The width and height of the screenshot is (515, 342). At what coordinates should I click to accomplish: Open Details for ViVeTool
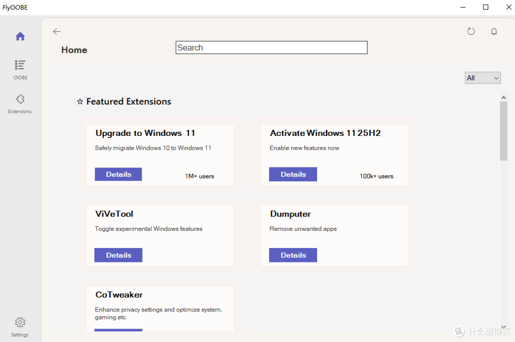coord(118,255)
